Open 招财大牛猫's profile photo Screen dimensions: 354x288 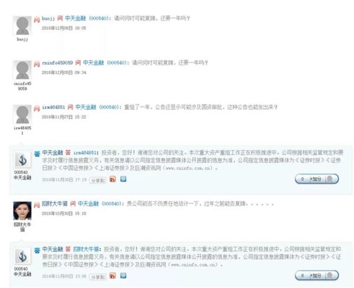click(x=22, y=211)
